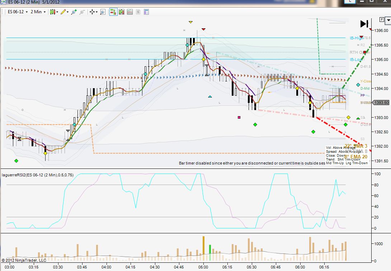
Task: Click the 1395.50 price axis label
Action: [x=381, y=45]
